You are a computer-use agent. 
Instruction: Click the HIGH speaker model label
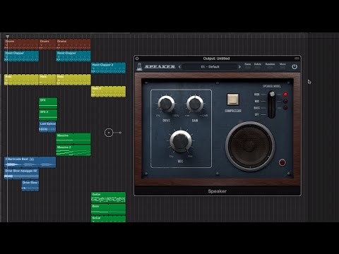click(x=256, y=95)
